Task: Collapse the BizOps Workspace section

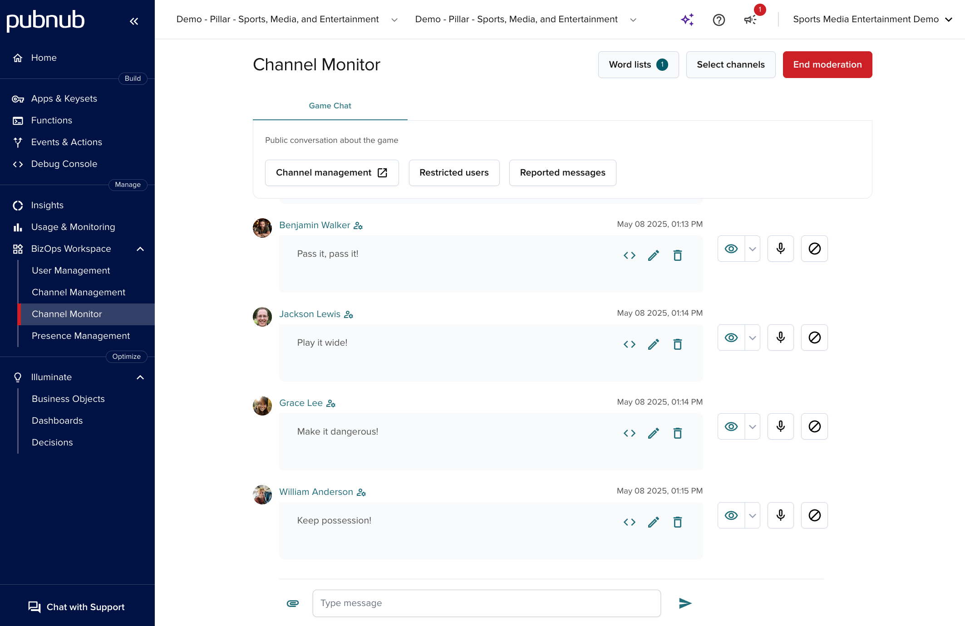Action: point(140,249)
